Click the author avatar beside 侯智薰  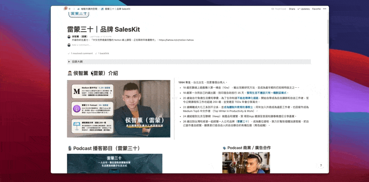tap(69, 37)
